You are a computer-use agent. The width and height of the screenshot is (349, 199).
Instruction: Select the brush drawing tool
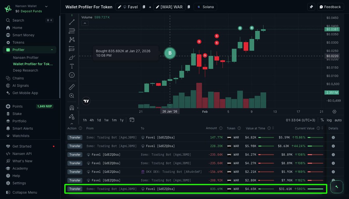click(72, 58)
